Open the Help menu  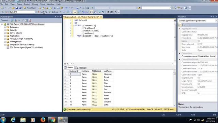[58, 4]
